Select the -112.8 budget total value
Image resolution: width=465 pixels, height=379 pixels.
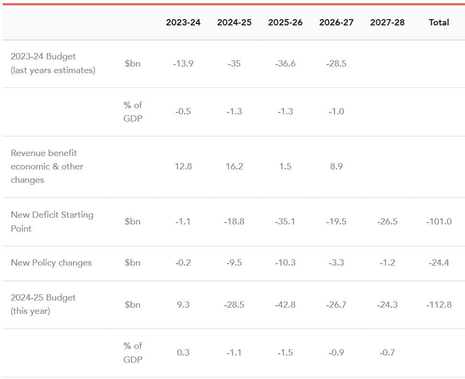point(439,304)
